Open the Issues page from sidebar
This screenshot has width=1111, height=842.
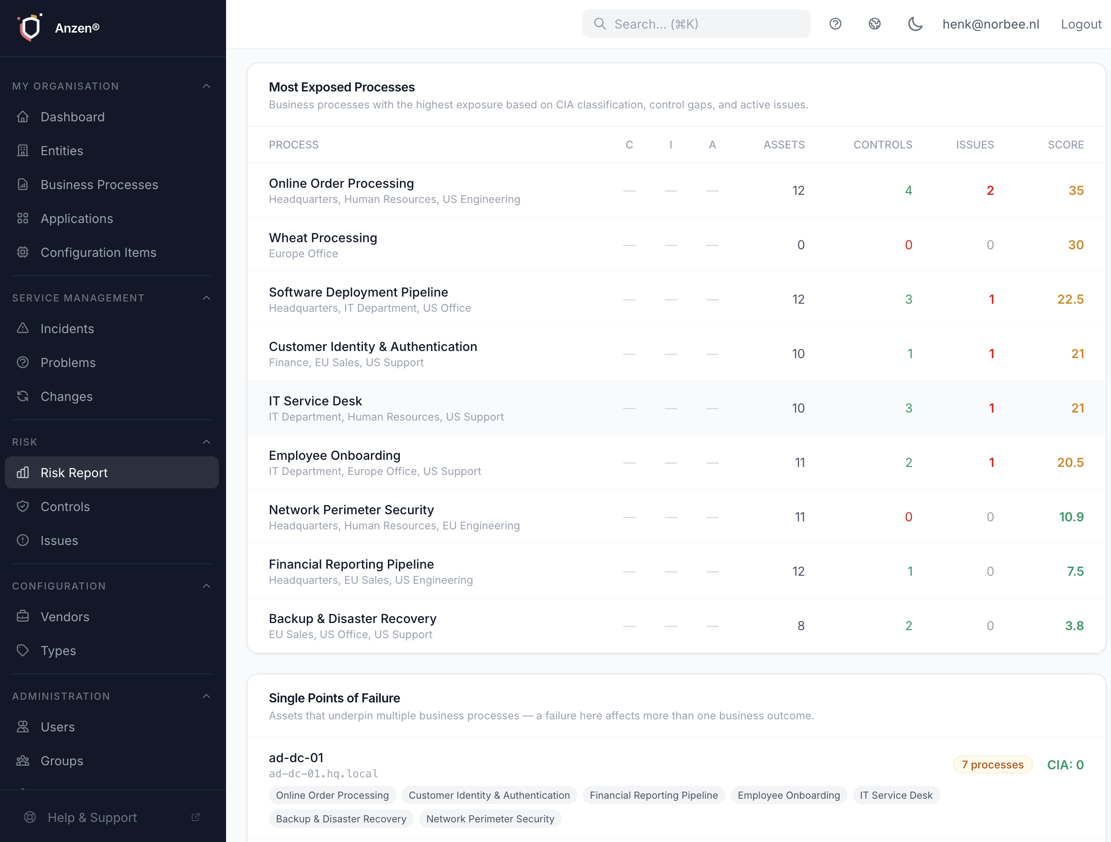tap(60, 540)
